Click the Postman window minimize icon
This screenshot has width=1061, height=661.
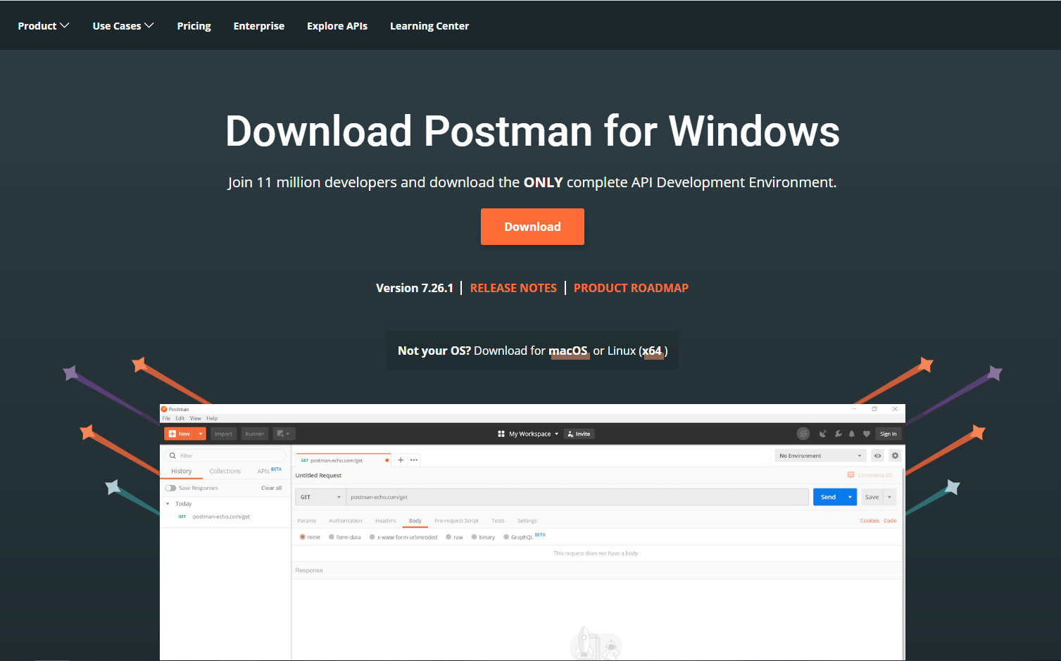[854, 409]
